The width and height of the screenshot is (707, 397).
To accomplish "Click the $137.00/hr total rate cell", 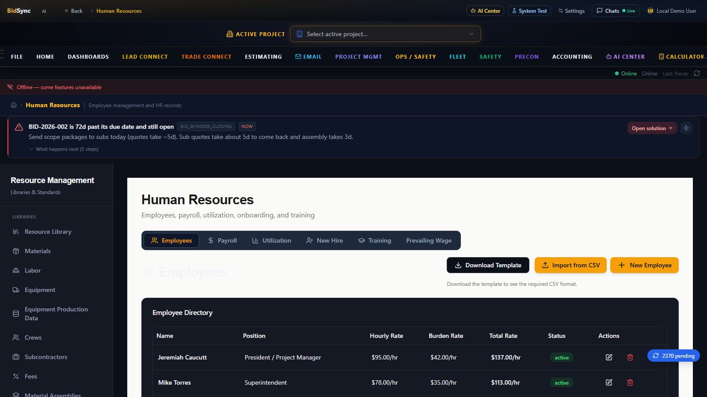I will point(506,357).
